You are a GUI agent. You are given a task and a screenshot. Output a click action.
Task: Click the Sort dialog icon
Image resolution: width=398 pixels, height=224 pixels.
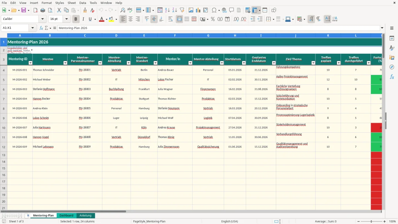pos(160,10)
